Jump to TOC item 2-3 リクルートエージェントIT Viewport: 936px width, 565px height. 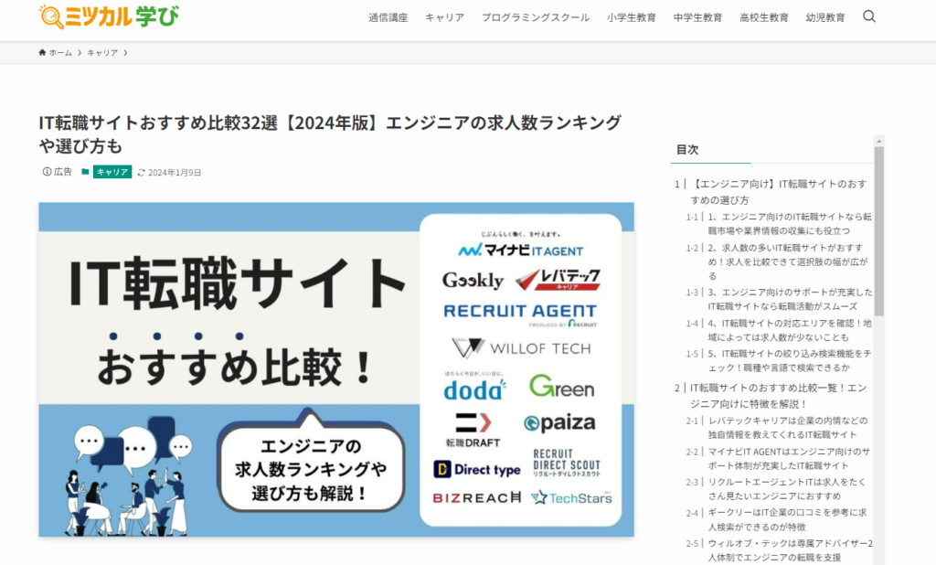tap(787, 488)
